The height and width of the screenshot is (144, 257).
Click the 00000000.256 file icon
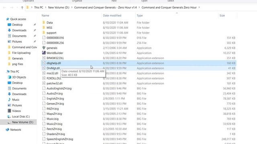tap(44, 43)
